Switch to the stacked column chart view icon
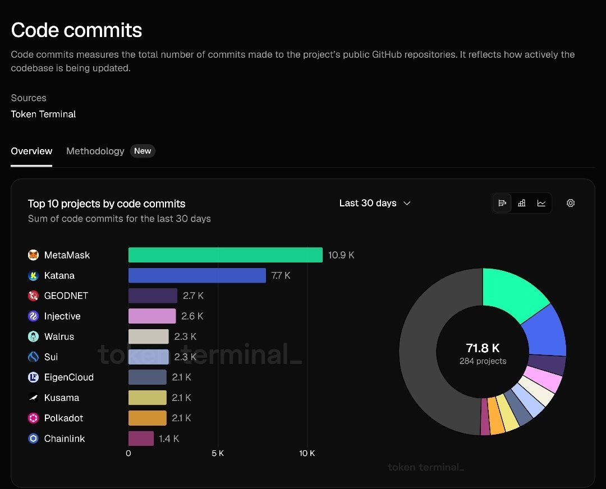The width and height of the screenshot is (606, 489). click(522, 203)
